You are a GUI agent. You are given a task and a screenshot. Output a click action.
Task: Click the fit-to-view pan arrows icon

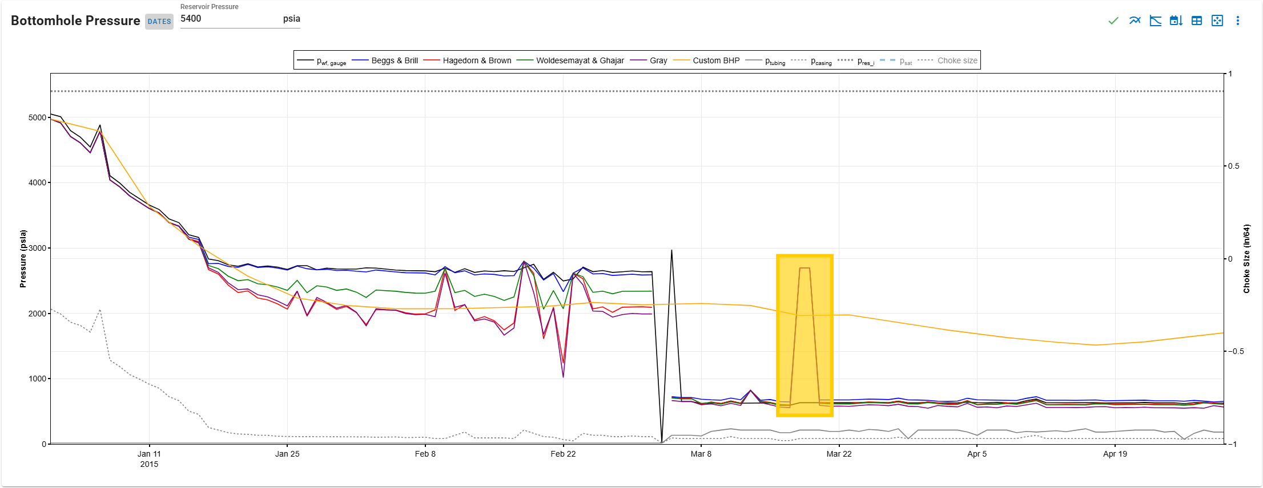[x=1217, y=21]
